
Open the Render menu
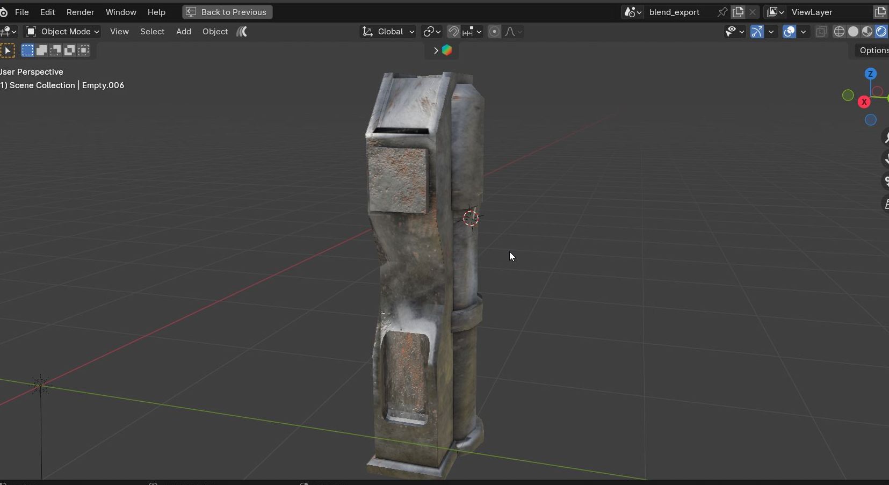[80, 12]
